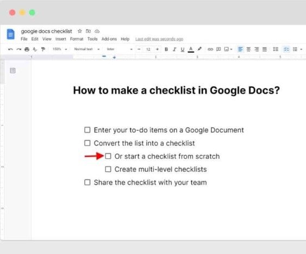The width and height of the screenshot is (306, 254).
Task: Align text left
Action: coord(240,49)
